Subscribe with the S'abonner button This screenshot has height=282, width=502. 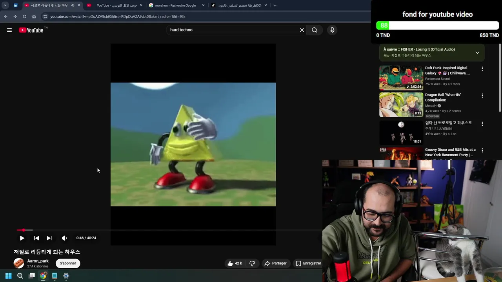coord(68,263)
